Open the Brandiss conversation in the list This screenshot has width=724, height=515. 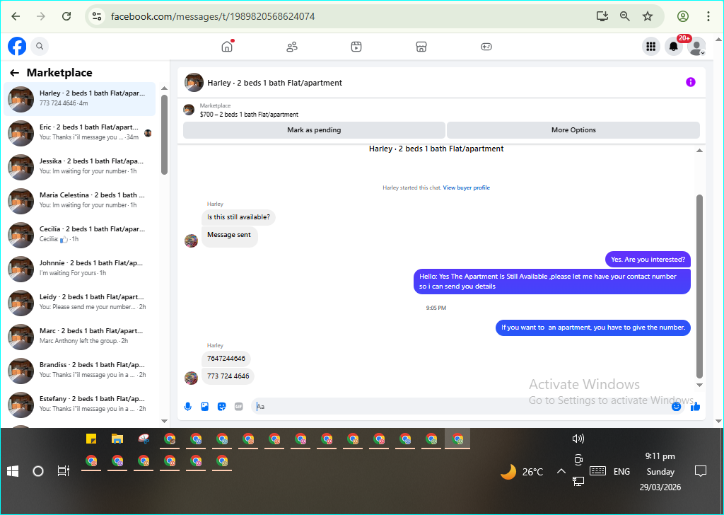pos(79,371)
